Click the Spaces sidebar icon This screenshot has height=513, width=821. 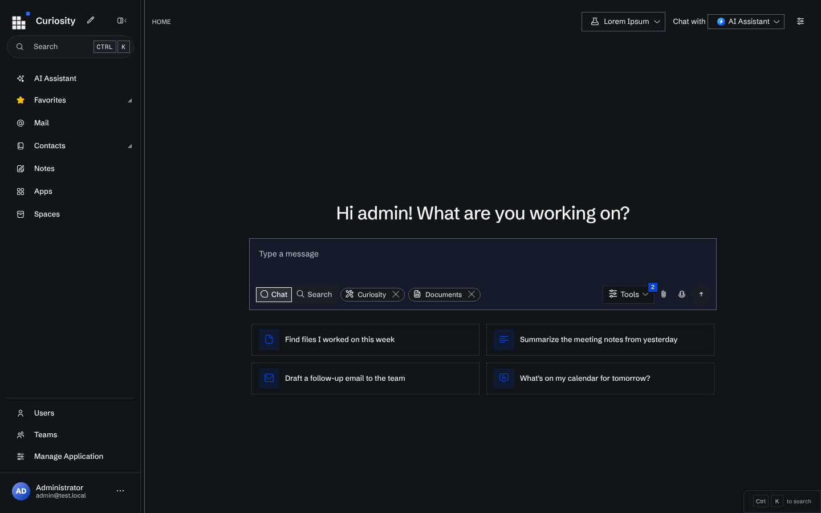coord(21,214)
